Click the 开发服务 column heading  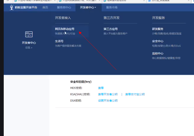(x=158, y=18)
